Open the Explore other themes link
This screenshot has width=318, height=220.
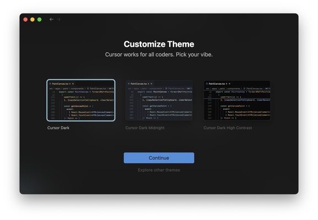[159, 170]
